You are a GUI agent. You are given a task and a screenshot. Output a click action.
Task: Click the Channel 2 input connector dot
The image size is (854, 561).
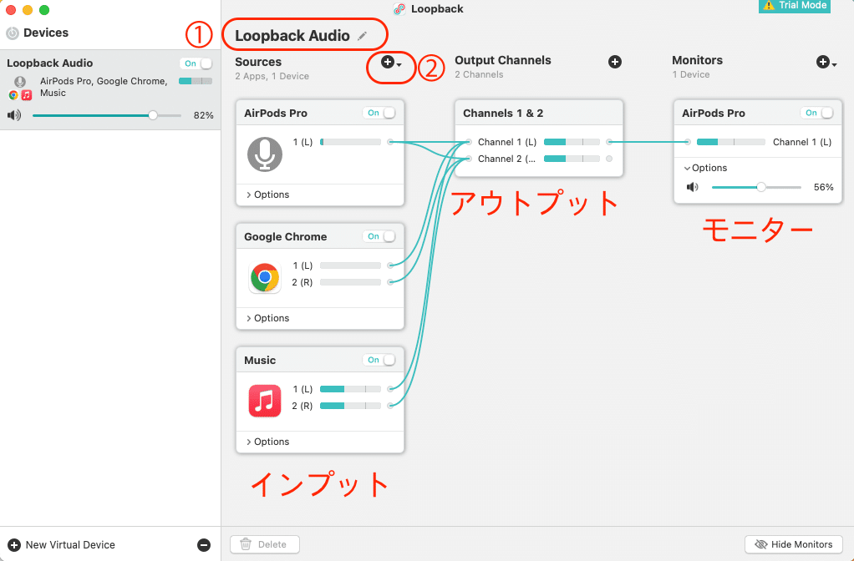click(x=469, y=159)
